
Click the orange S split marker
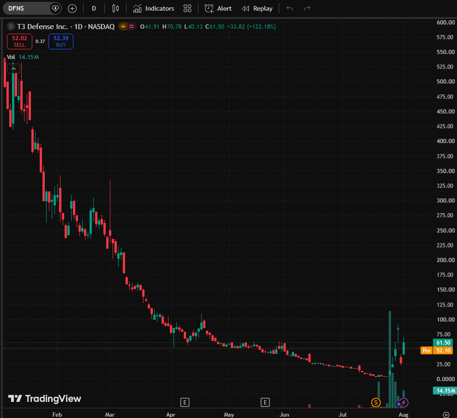click(376, 403)
